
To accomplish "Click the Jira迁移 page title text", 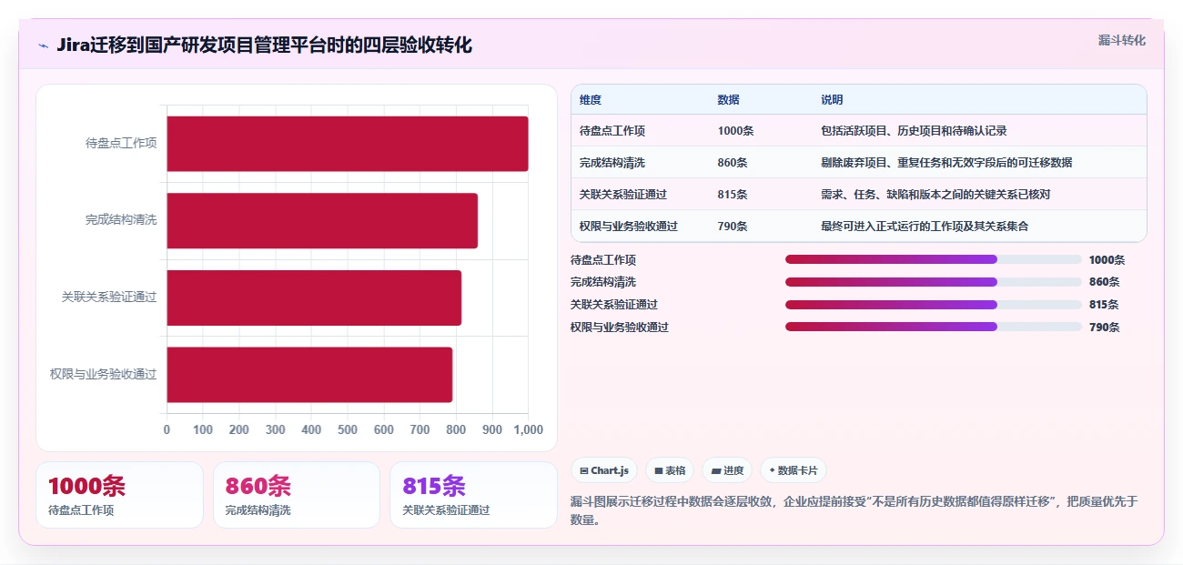I will [264, 45].
